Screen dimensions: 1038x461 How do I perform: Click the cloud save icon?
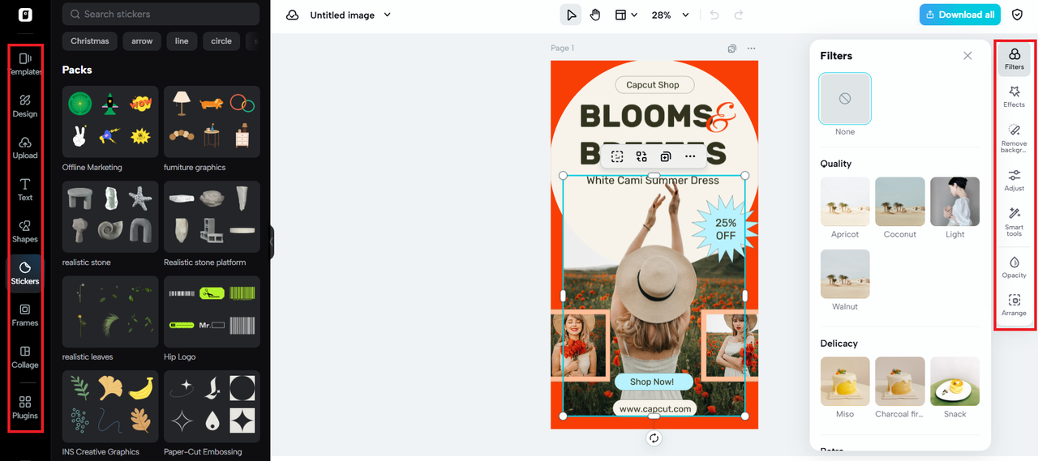click(x=293, y=15)
